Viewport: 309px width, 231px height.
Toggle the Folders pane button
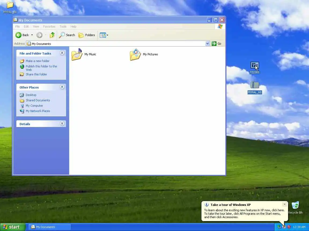coord(87,35)
